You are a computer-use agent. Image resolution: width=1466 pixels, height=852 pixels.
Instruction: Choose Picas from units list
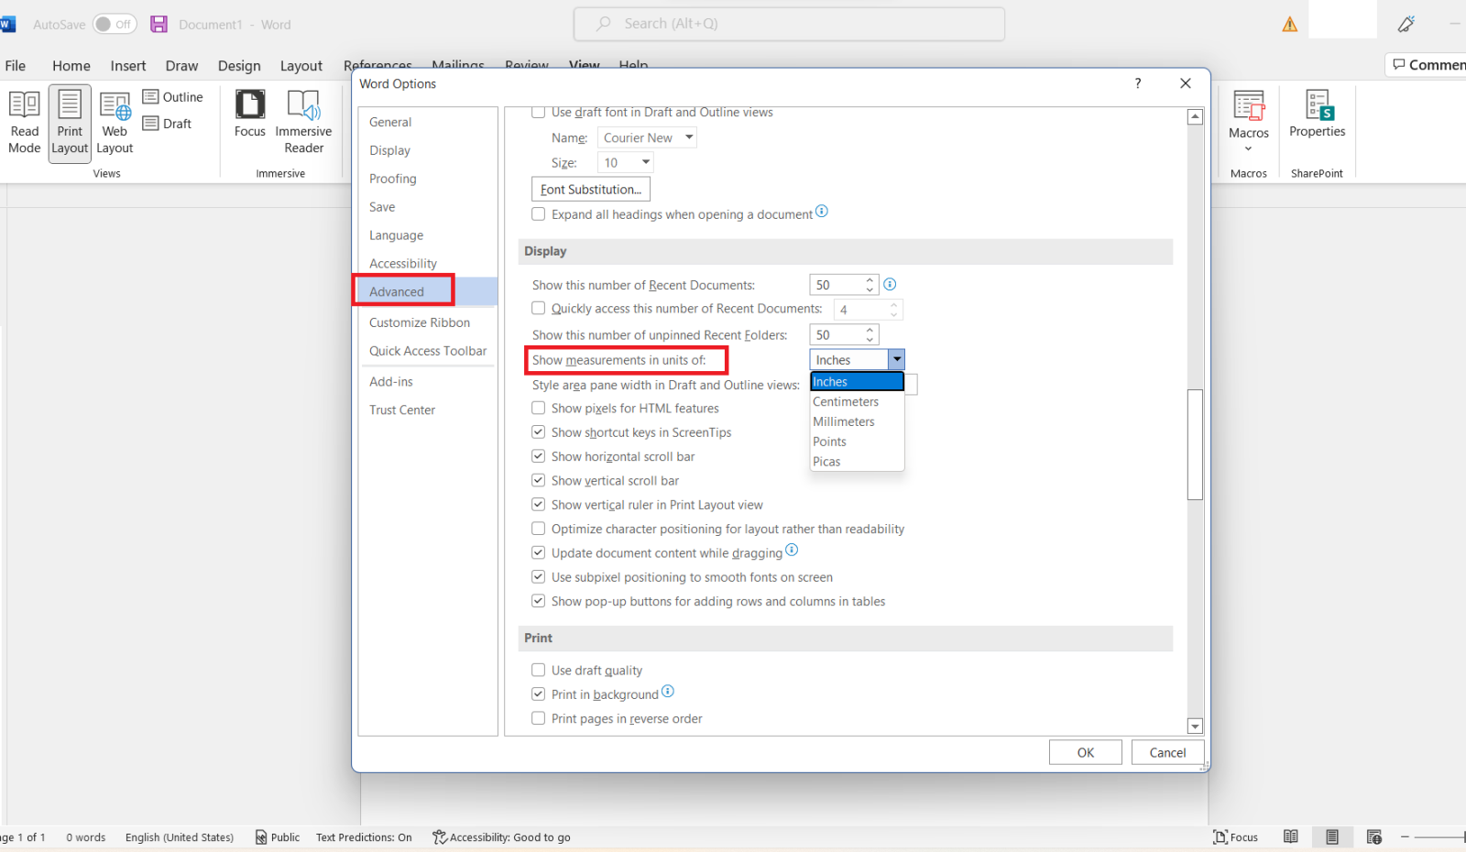click(857, 462)
